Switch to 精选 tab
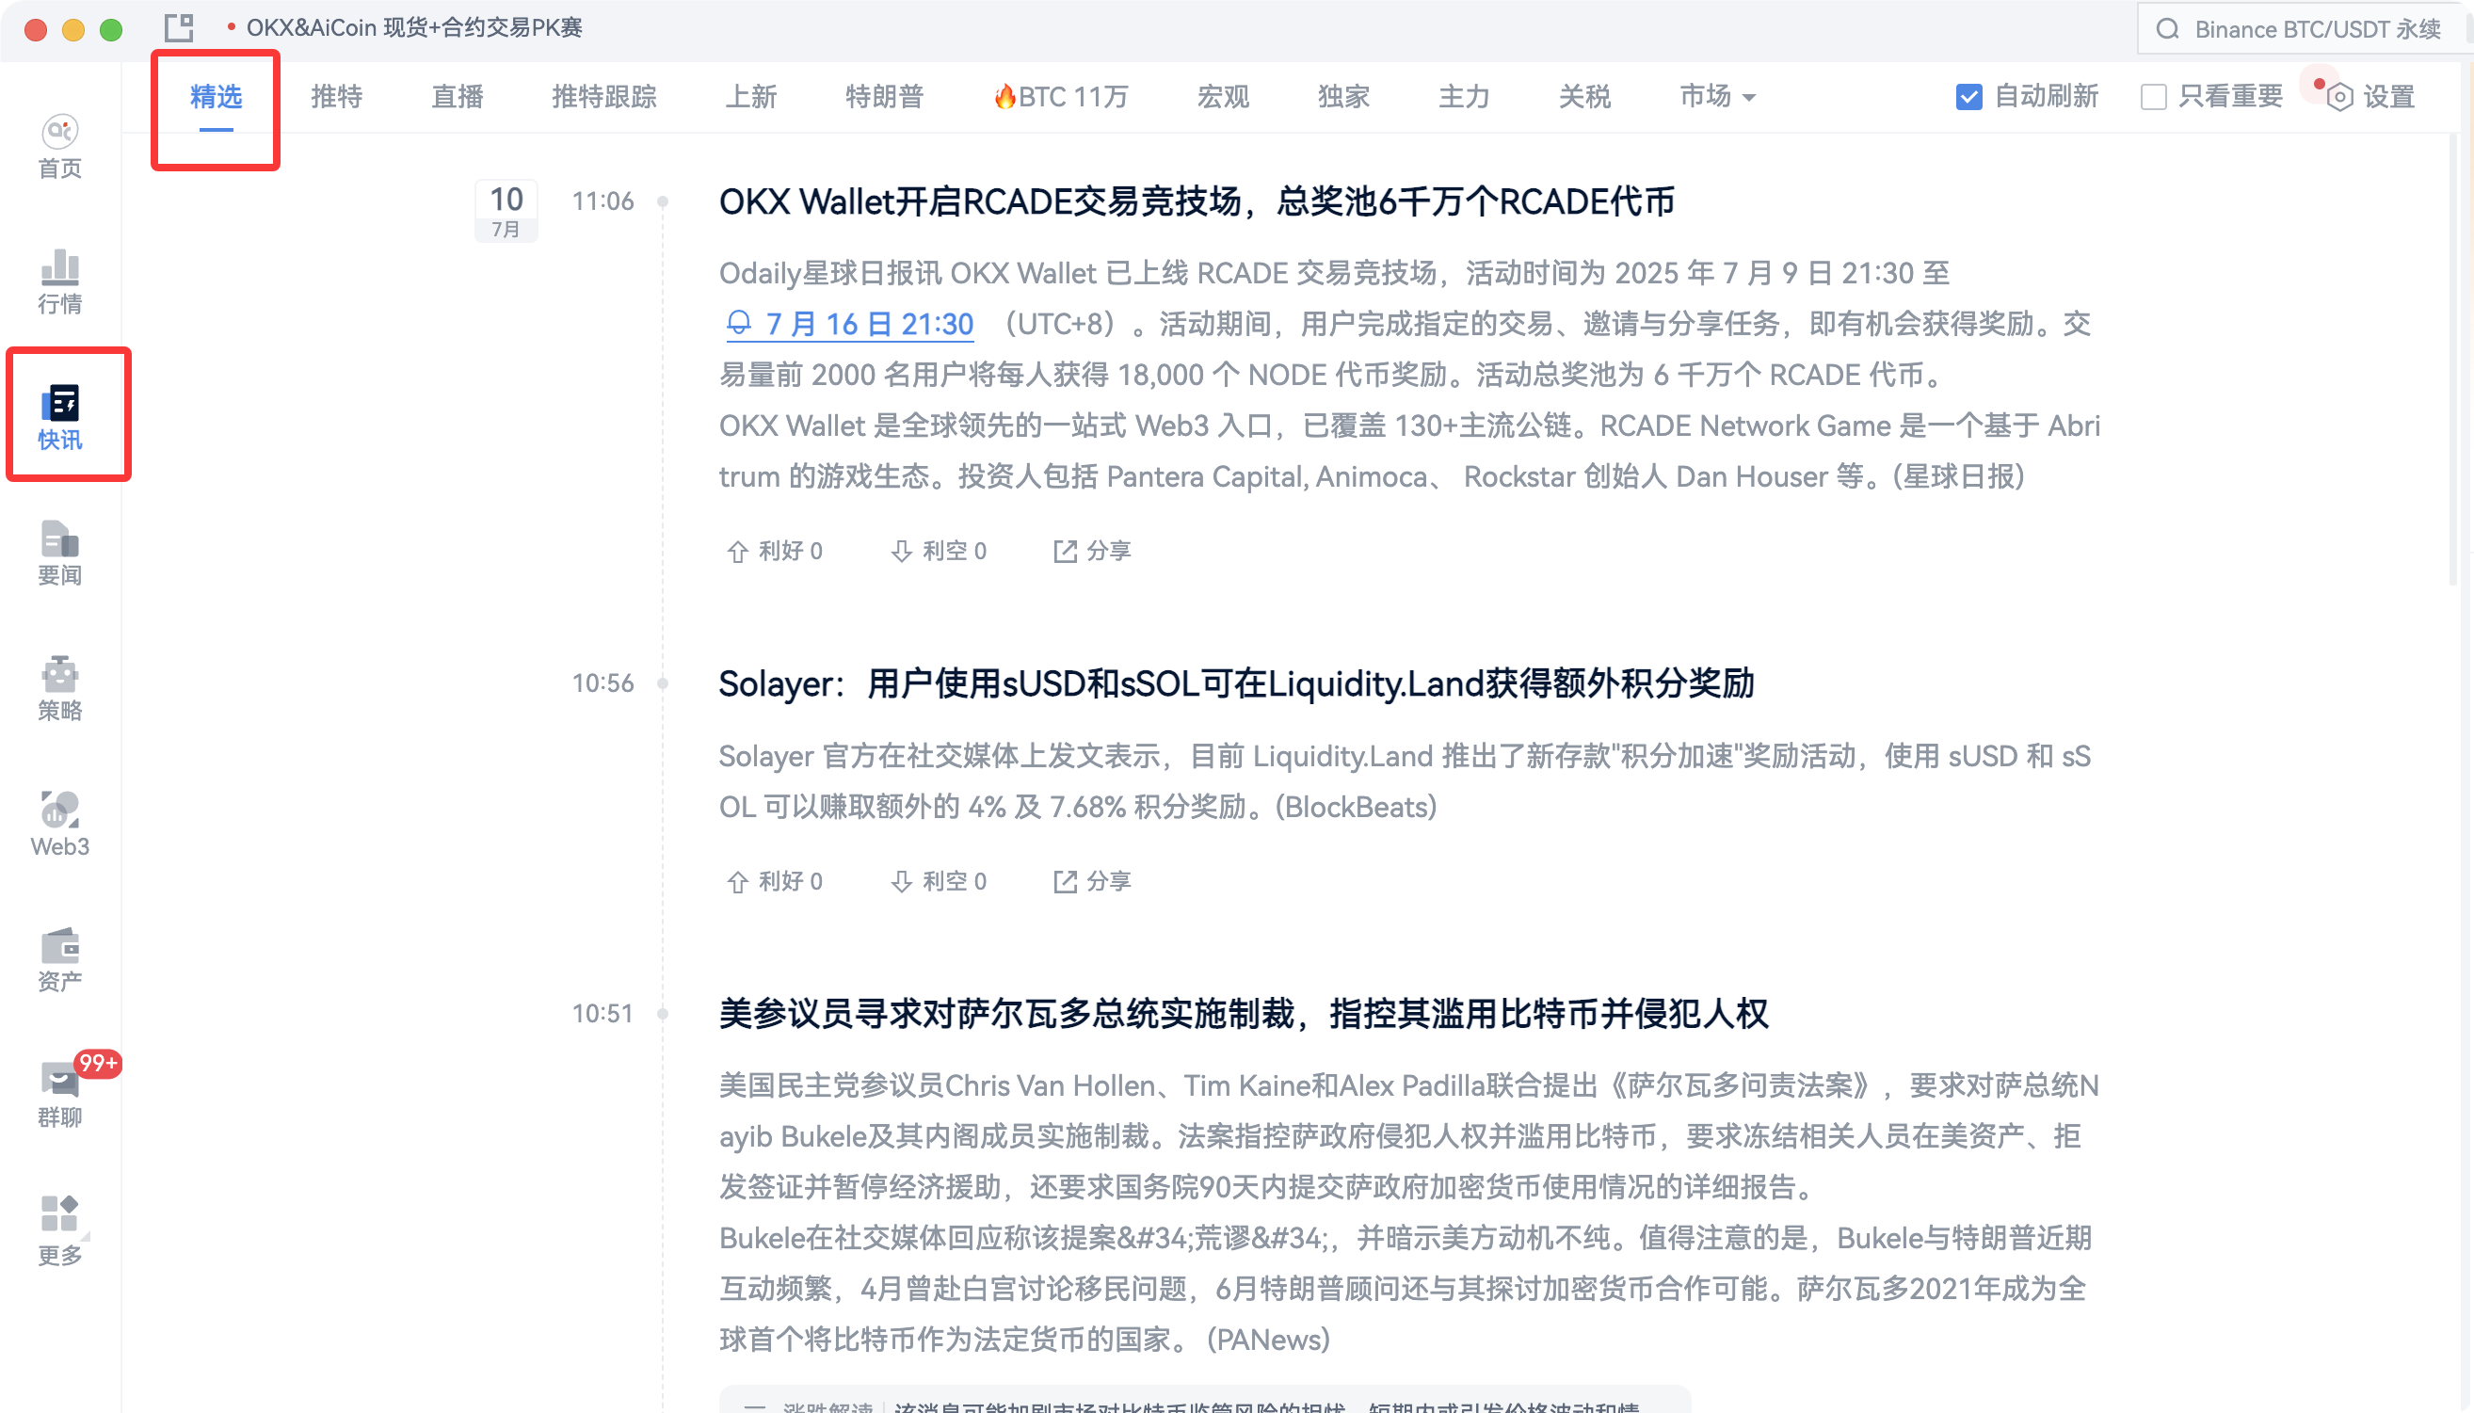 point(216,97)
